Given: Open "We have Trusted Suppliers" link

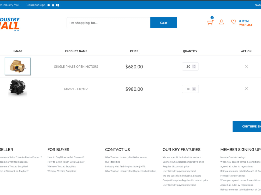Looking at the screenshot, I should tap(62, 166).
